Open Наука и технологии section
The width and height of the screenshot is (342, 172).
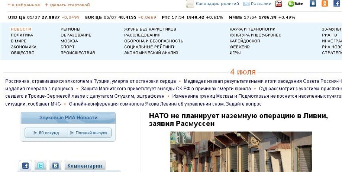[252, 29]
